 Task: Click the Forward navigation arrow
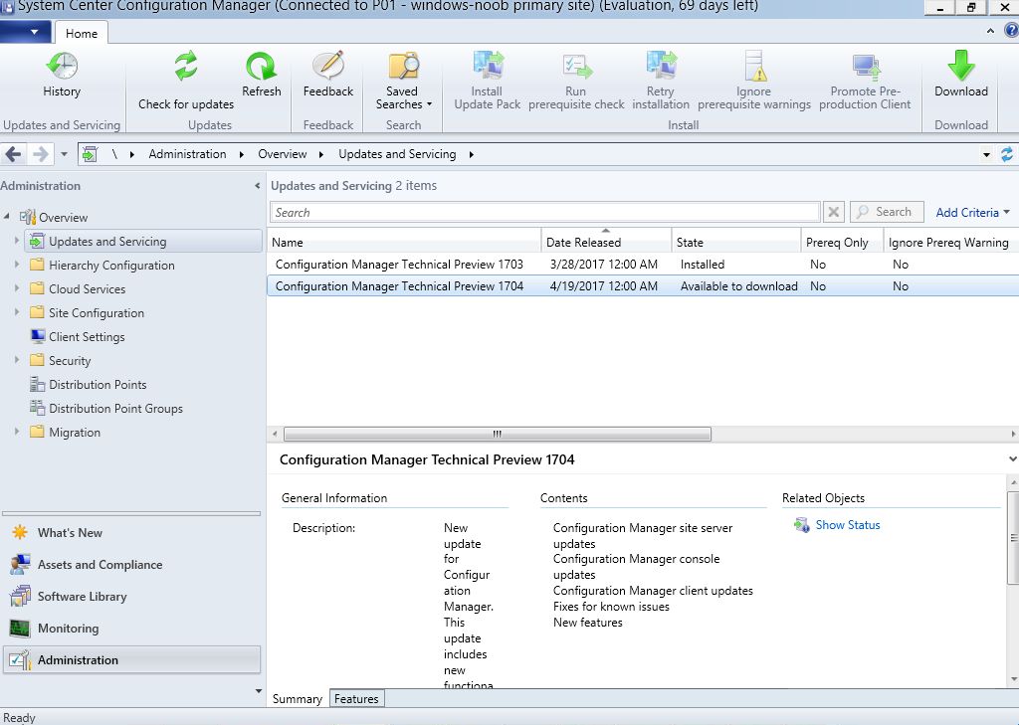coord(40,154)
